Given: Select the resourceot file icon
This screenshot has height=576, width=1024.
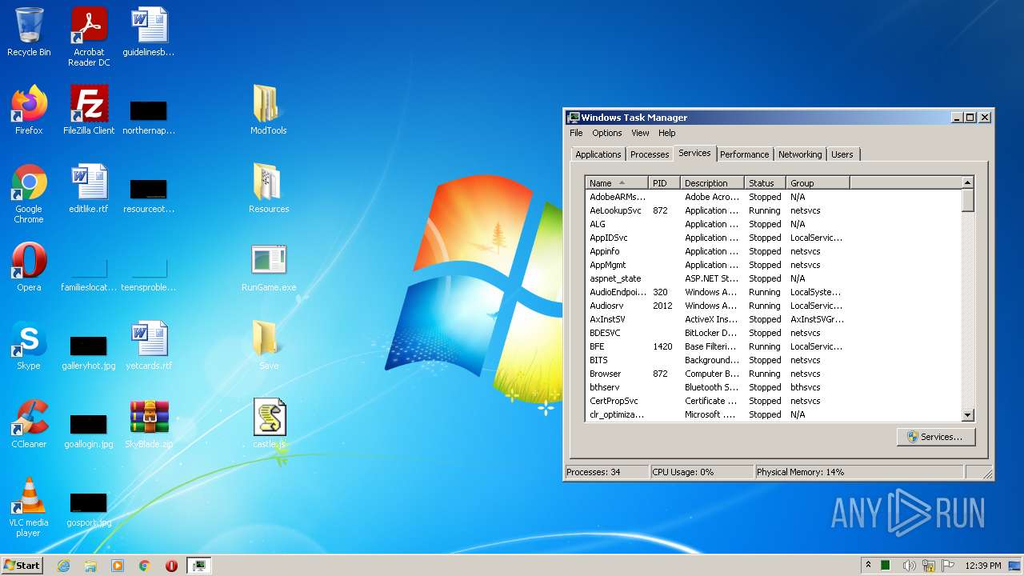Looking at the screenshot, I should [149, 195].
